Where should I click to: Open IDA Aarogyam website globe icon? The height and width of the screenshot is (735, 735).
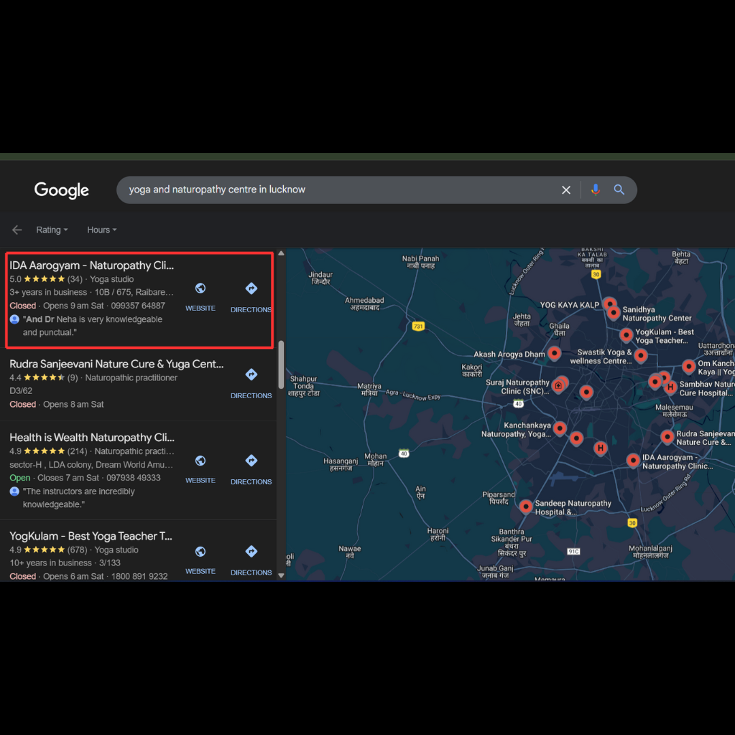point(200,289)
